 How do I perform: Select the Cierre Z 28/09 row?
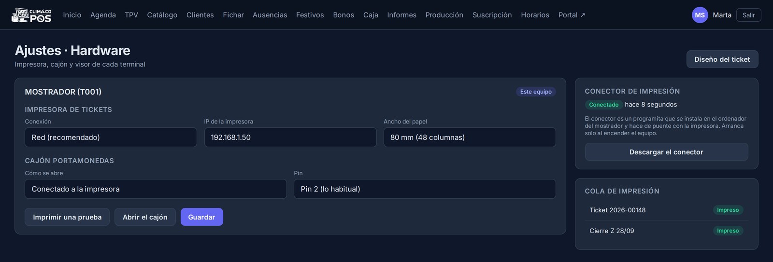pos(666,231)
